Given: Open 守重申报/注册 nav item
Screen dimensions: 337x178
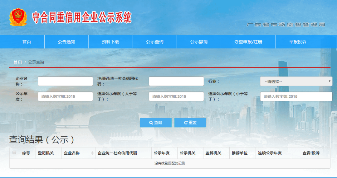Looking at the screenshot, I should point(248,42).
